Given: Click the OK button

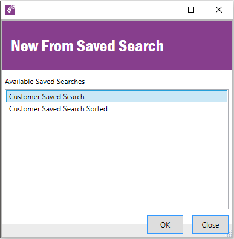Looking at the screenshot, I should pos(165,224).
